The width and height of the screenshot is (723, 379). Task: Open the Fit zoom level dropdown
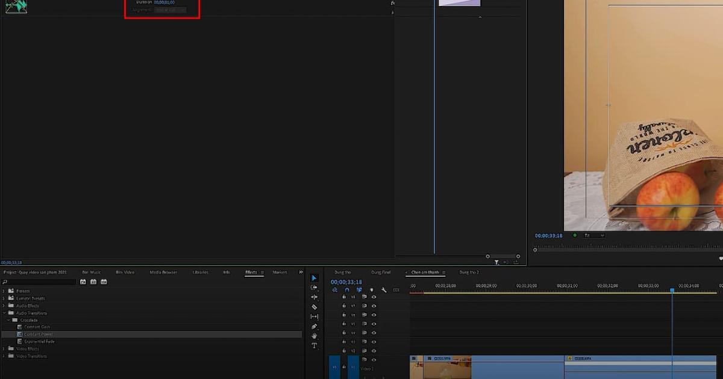[593, 235]
